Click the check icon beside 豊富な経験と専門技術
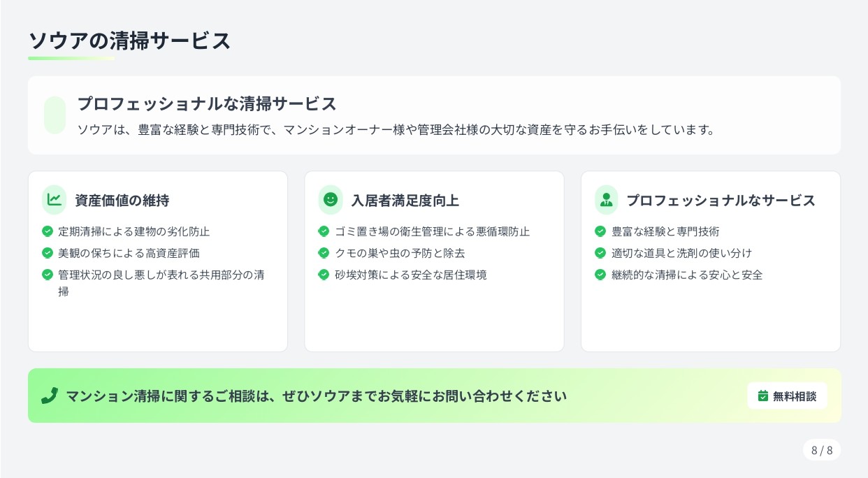 [600, 231]
